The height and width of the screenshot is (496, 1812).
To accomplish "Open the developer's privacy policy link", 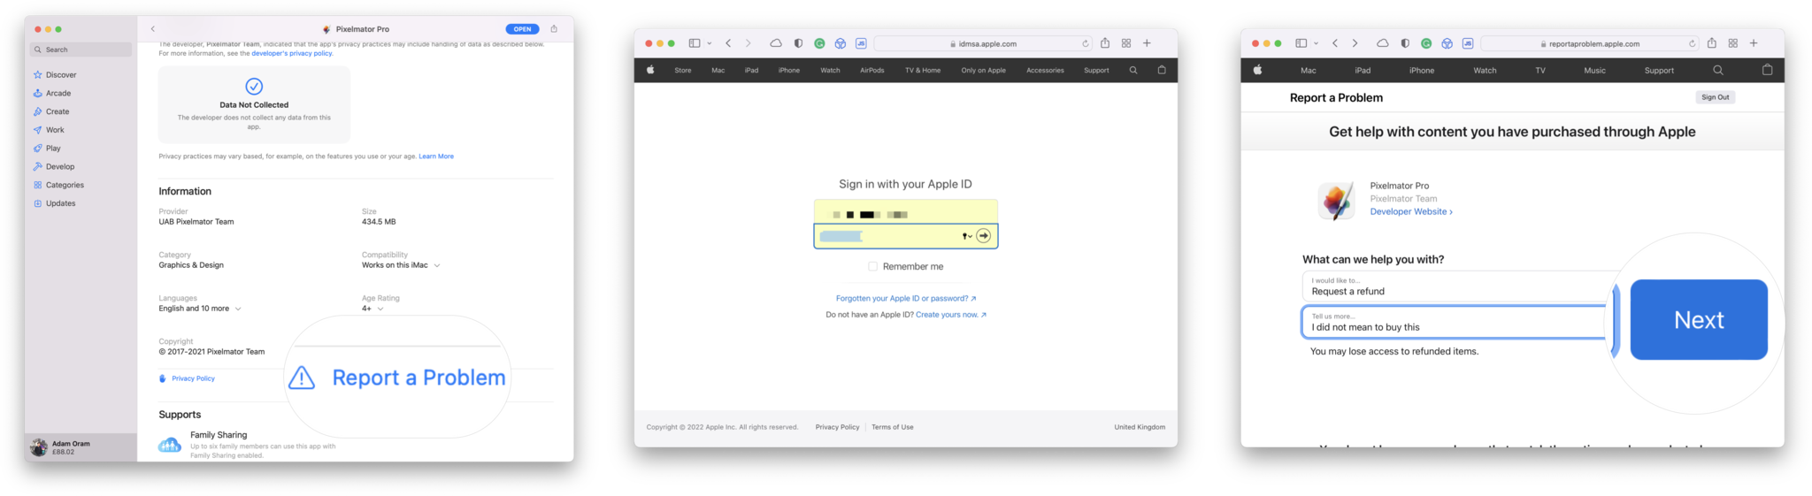I will (x=292, y=54).
